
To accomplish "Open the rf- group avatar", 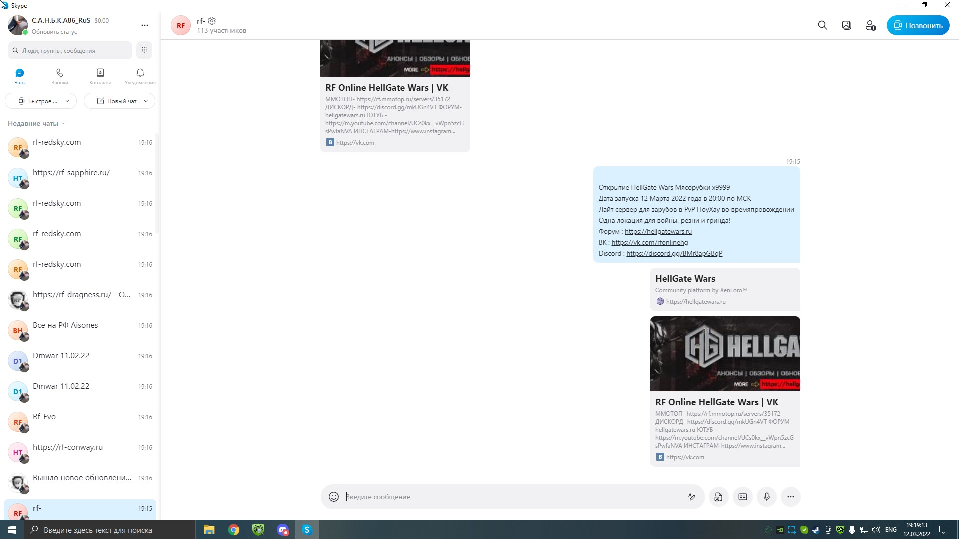I will point(181,25).
